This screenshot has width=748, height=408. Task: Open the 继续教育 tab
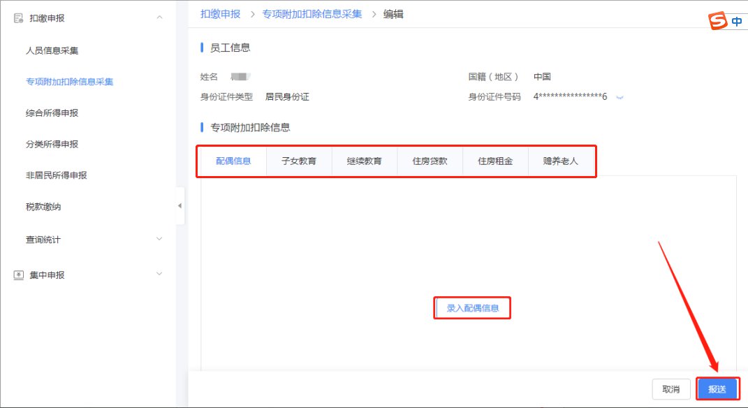point(364,161)
